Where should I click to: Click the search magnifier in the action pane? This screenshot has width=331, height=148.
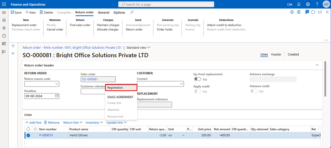point(132,12)
